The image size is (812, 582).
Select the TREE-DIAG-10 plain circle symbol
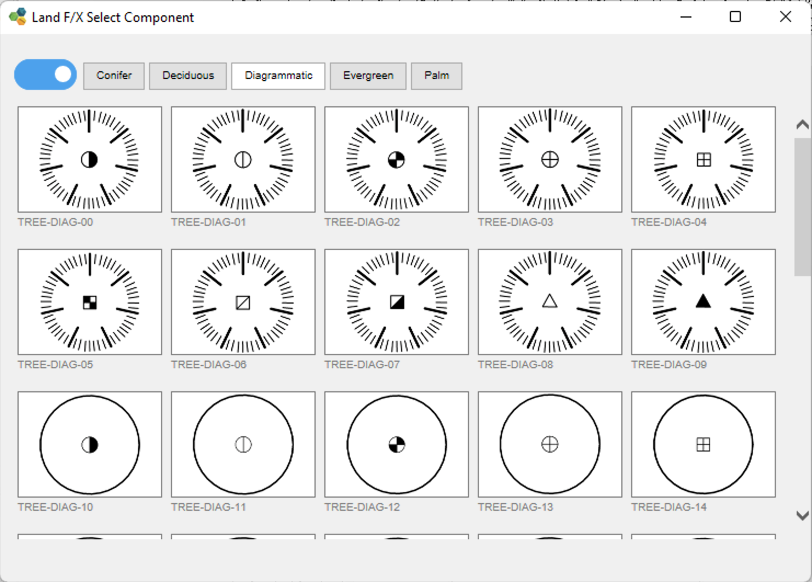[90, 444]
